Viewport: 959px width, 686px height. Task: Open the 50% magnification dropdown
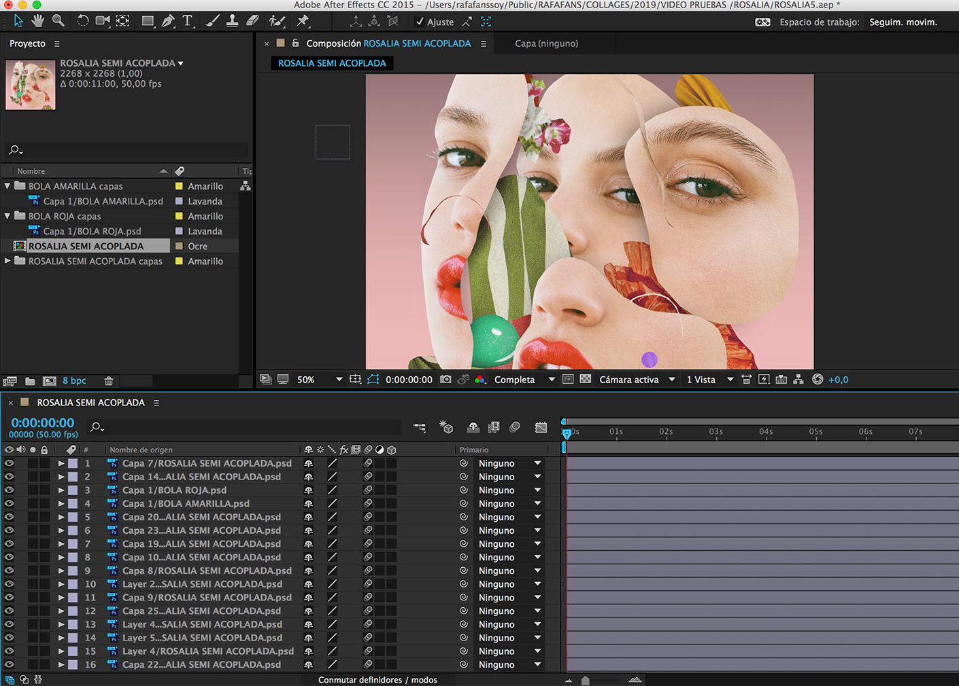(319, 380)
